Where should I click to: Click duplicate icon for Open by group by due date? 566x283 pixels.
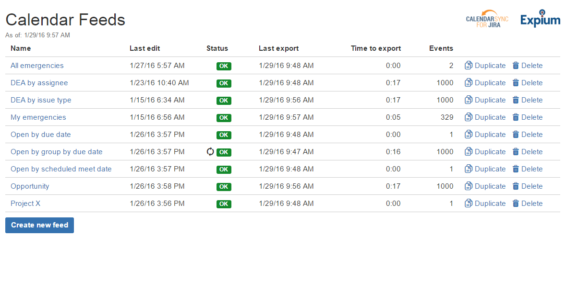pyautogui.click(x=469, y=152)
